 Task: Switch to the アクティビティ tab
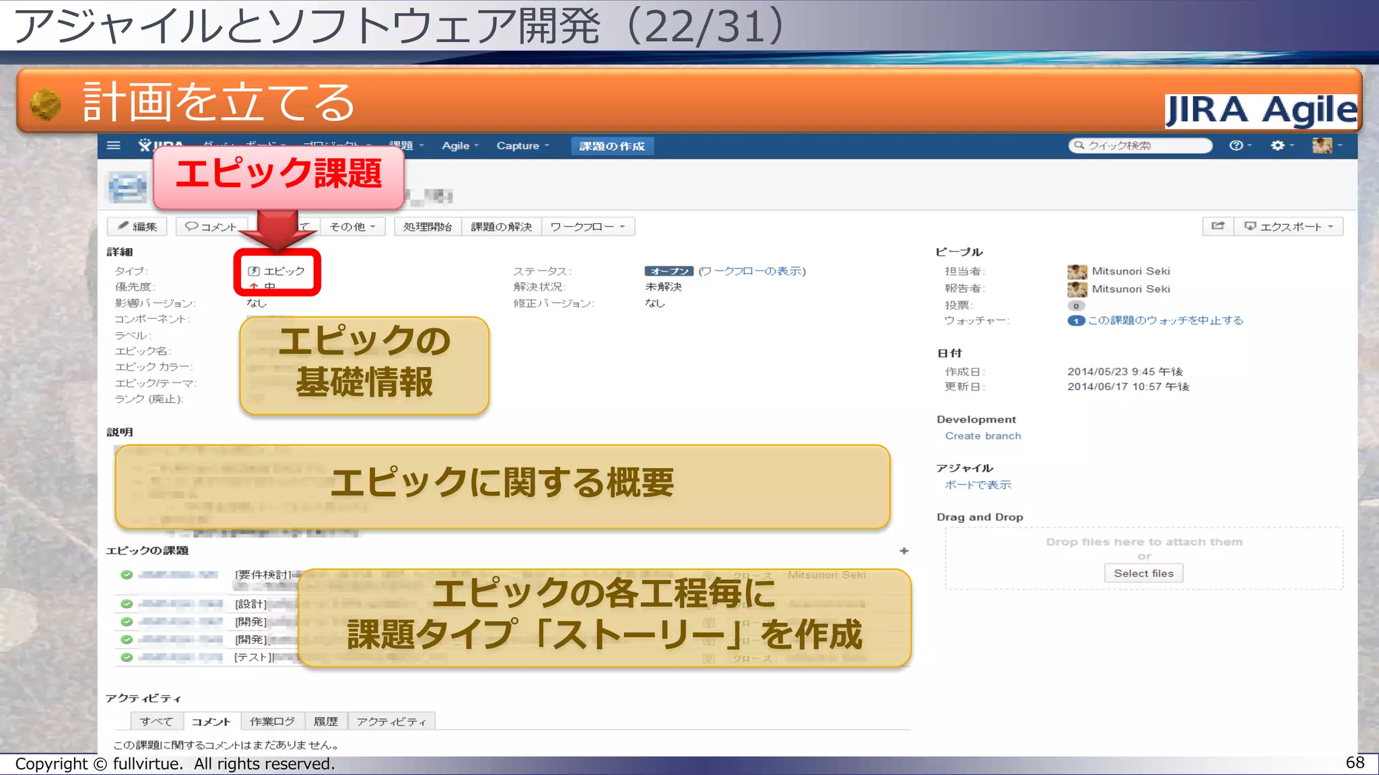(x=391, y=721)
